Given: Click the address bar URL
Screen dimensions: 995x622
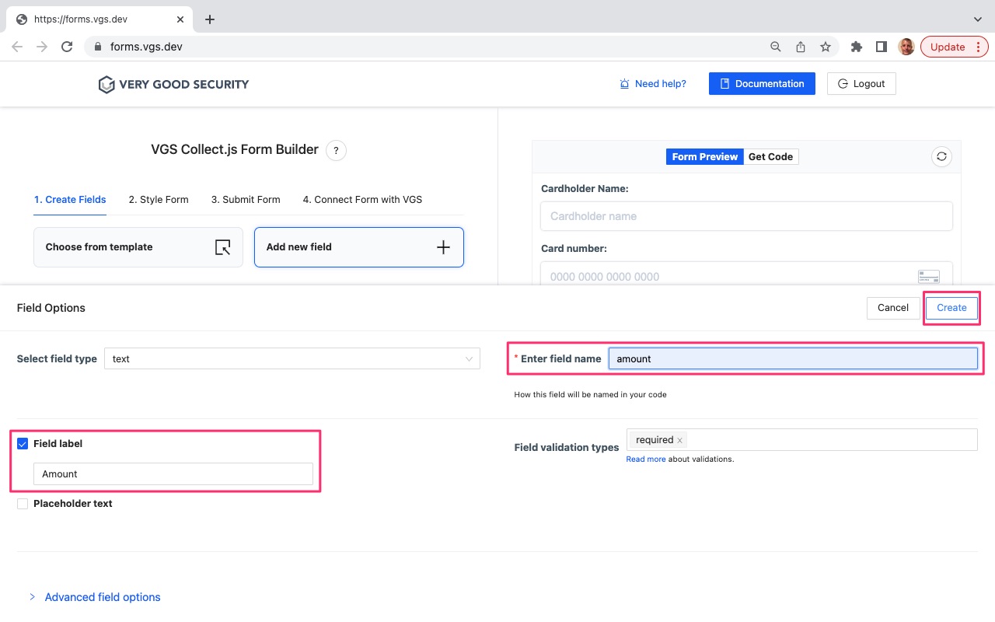Looking at the screenshot, I should (x=146, y=47).
